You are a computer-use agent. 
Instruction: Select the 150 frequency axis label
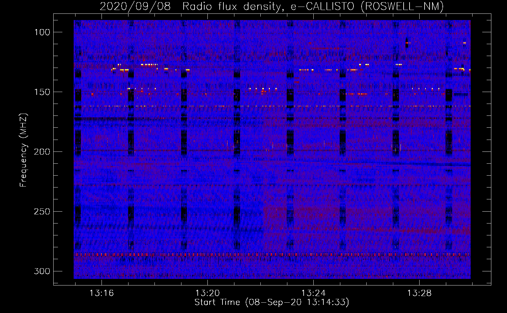tap(42, 92)
